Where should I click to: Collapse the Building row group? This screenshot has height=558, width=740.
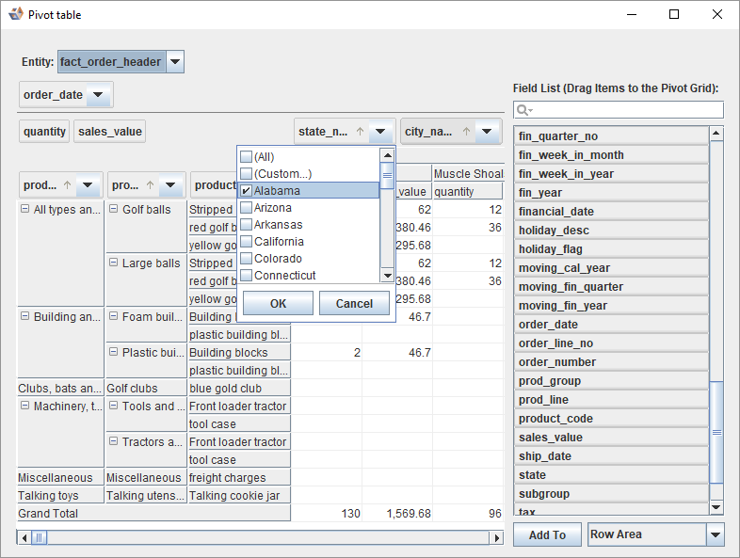coord(24,317)
